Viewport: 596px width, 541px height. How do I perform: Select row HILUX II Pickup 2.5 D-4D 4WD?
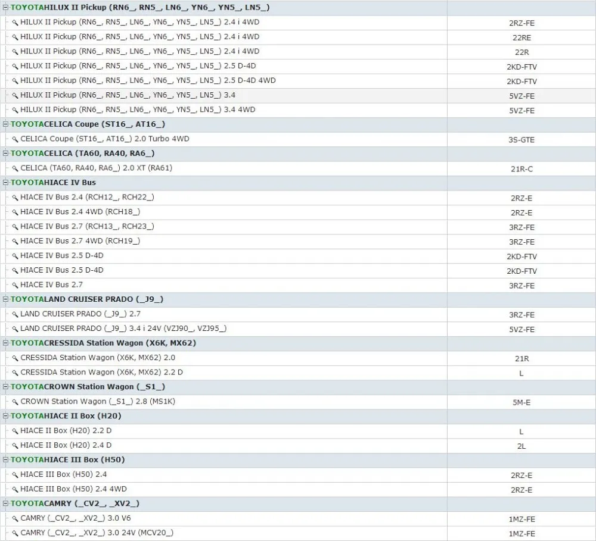[x=298, y=81]
